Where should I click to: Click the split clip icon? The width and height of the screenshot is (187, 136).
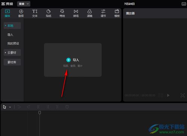(38, 107)
